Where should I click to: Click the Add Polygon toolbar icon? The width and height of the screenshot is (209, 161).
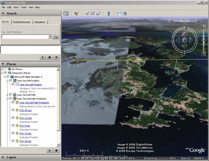click(87, 13)
